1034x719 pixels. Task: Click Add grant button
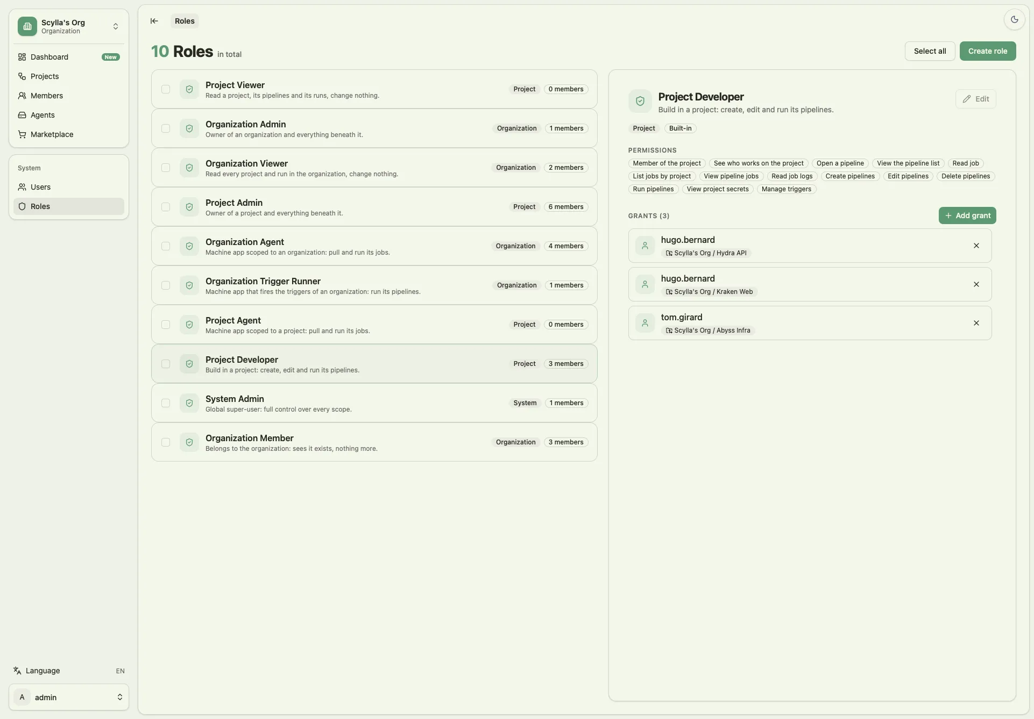967,215
